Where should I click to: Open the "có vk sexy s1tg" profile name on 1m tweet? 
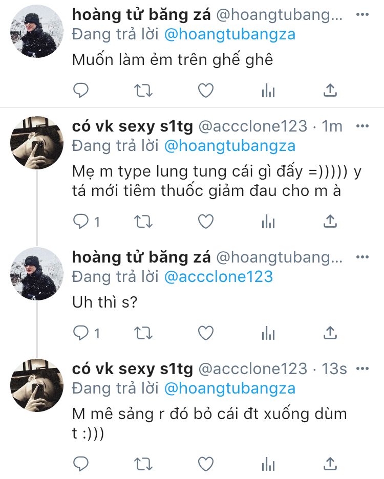pos(132,126)
